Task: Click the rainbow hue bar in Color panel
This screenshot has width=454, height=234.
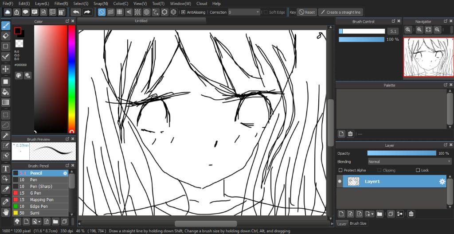Action: (x=71, y=79)
